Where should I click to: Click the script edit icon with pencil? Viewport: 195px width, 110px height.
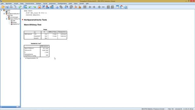(x=76, y=7)
